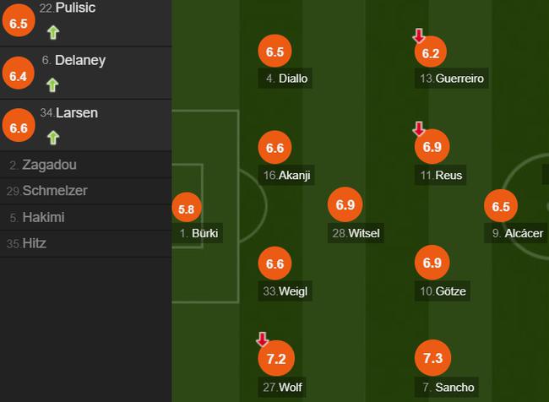The image size is (549, 402).
Task: Select Sancho's 7.3 rating badge
Action: coord(432,358)
